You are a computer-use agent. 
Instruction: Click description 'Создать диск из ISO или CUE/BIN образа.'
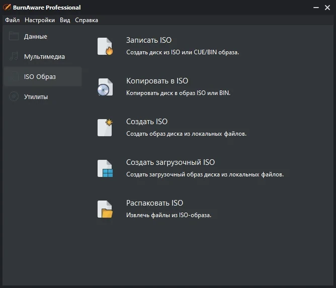(183, 52)
